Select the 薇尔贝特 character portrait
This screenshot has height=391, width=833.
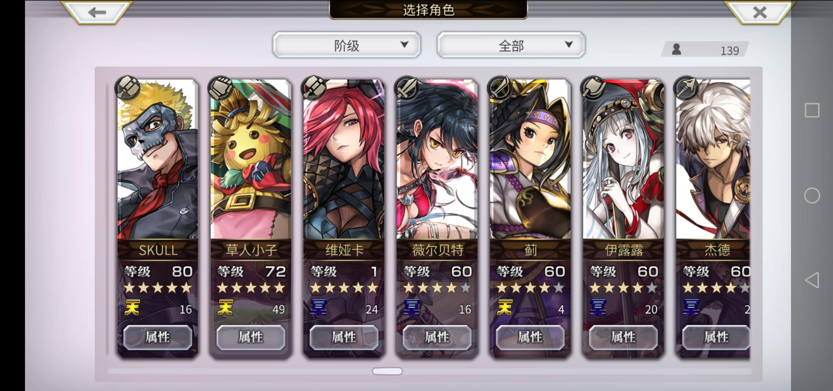(x=437, y=159)
